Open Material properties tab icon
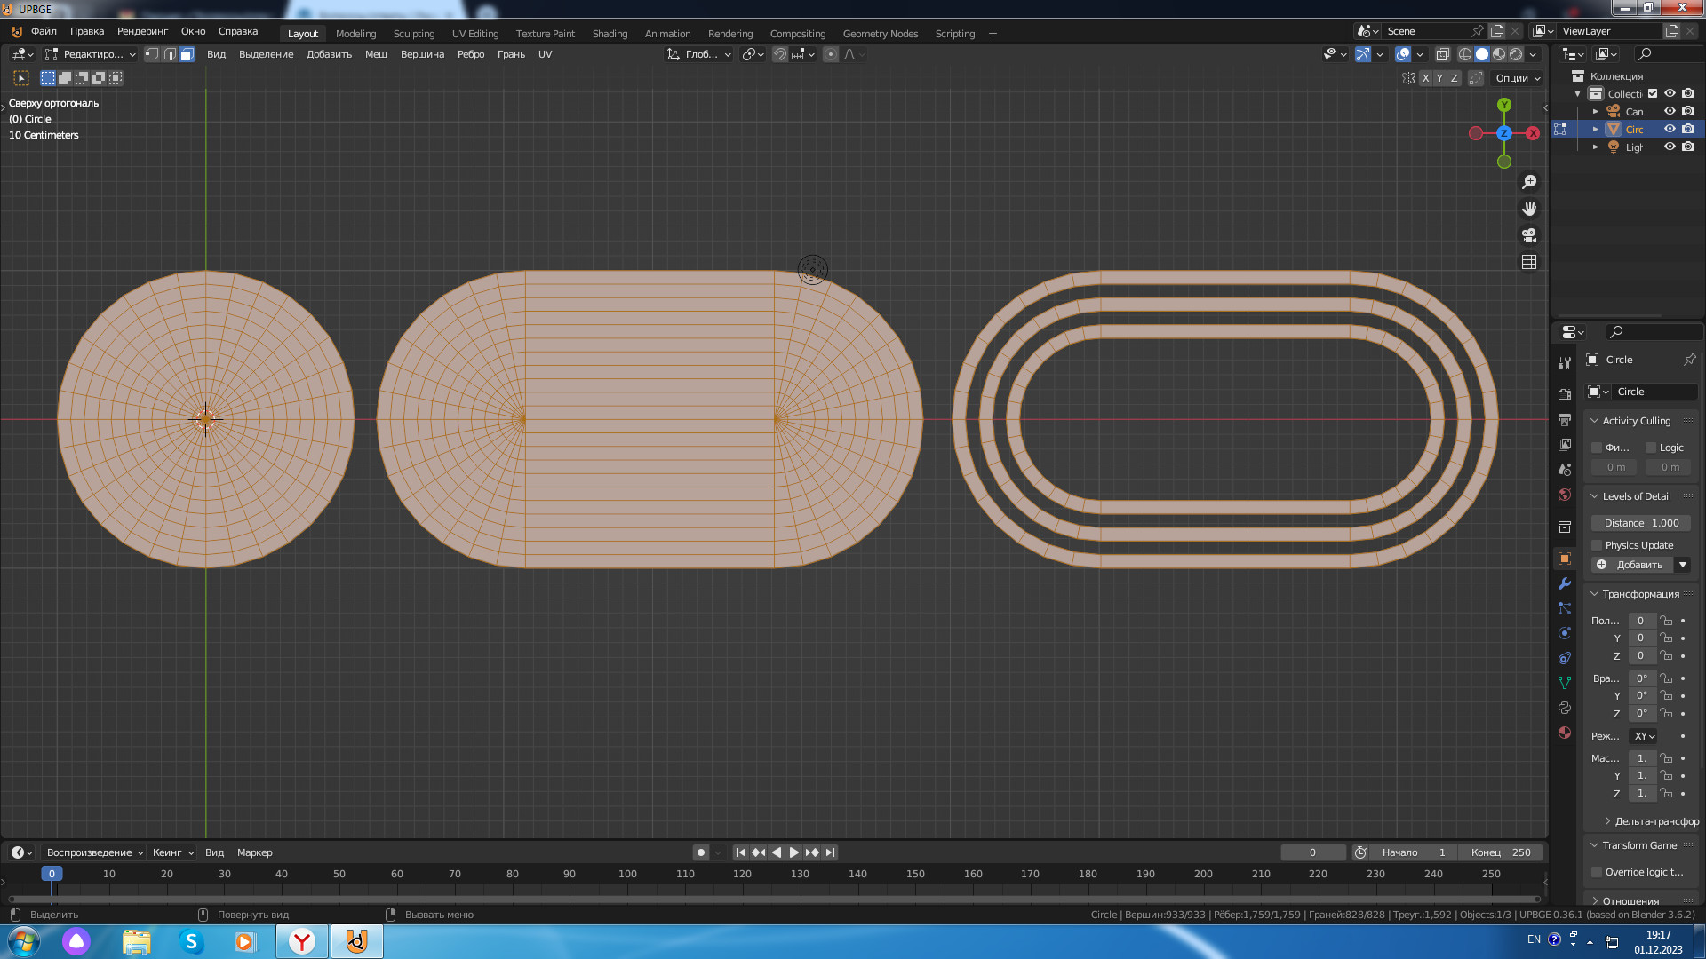 point(1565,733)
